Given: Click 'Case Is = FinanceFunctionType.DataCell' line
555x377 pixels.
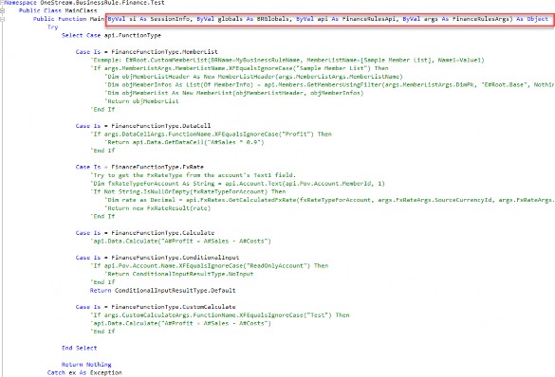Looking at the screenshot, I should click(143, 126).
